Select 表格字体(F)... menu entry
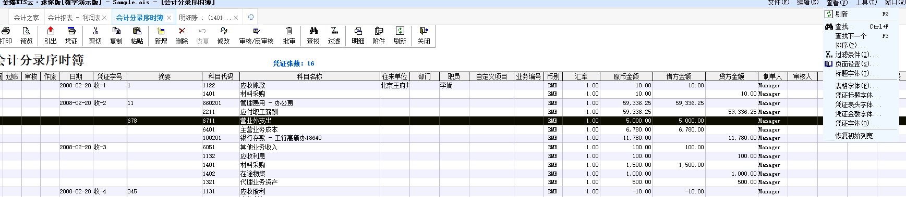Viewport: 906px width, 197px height. pos(861,86)
